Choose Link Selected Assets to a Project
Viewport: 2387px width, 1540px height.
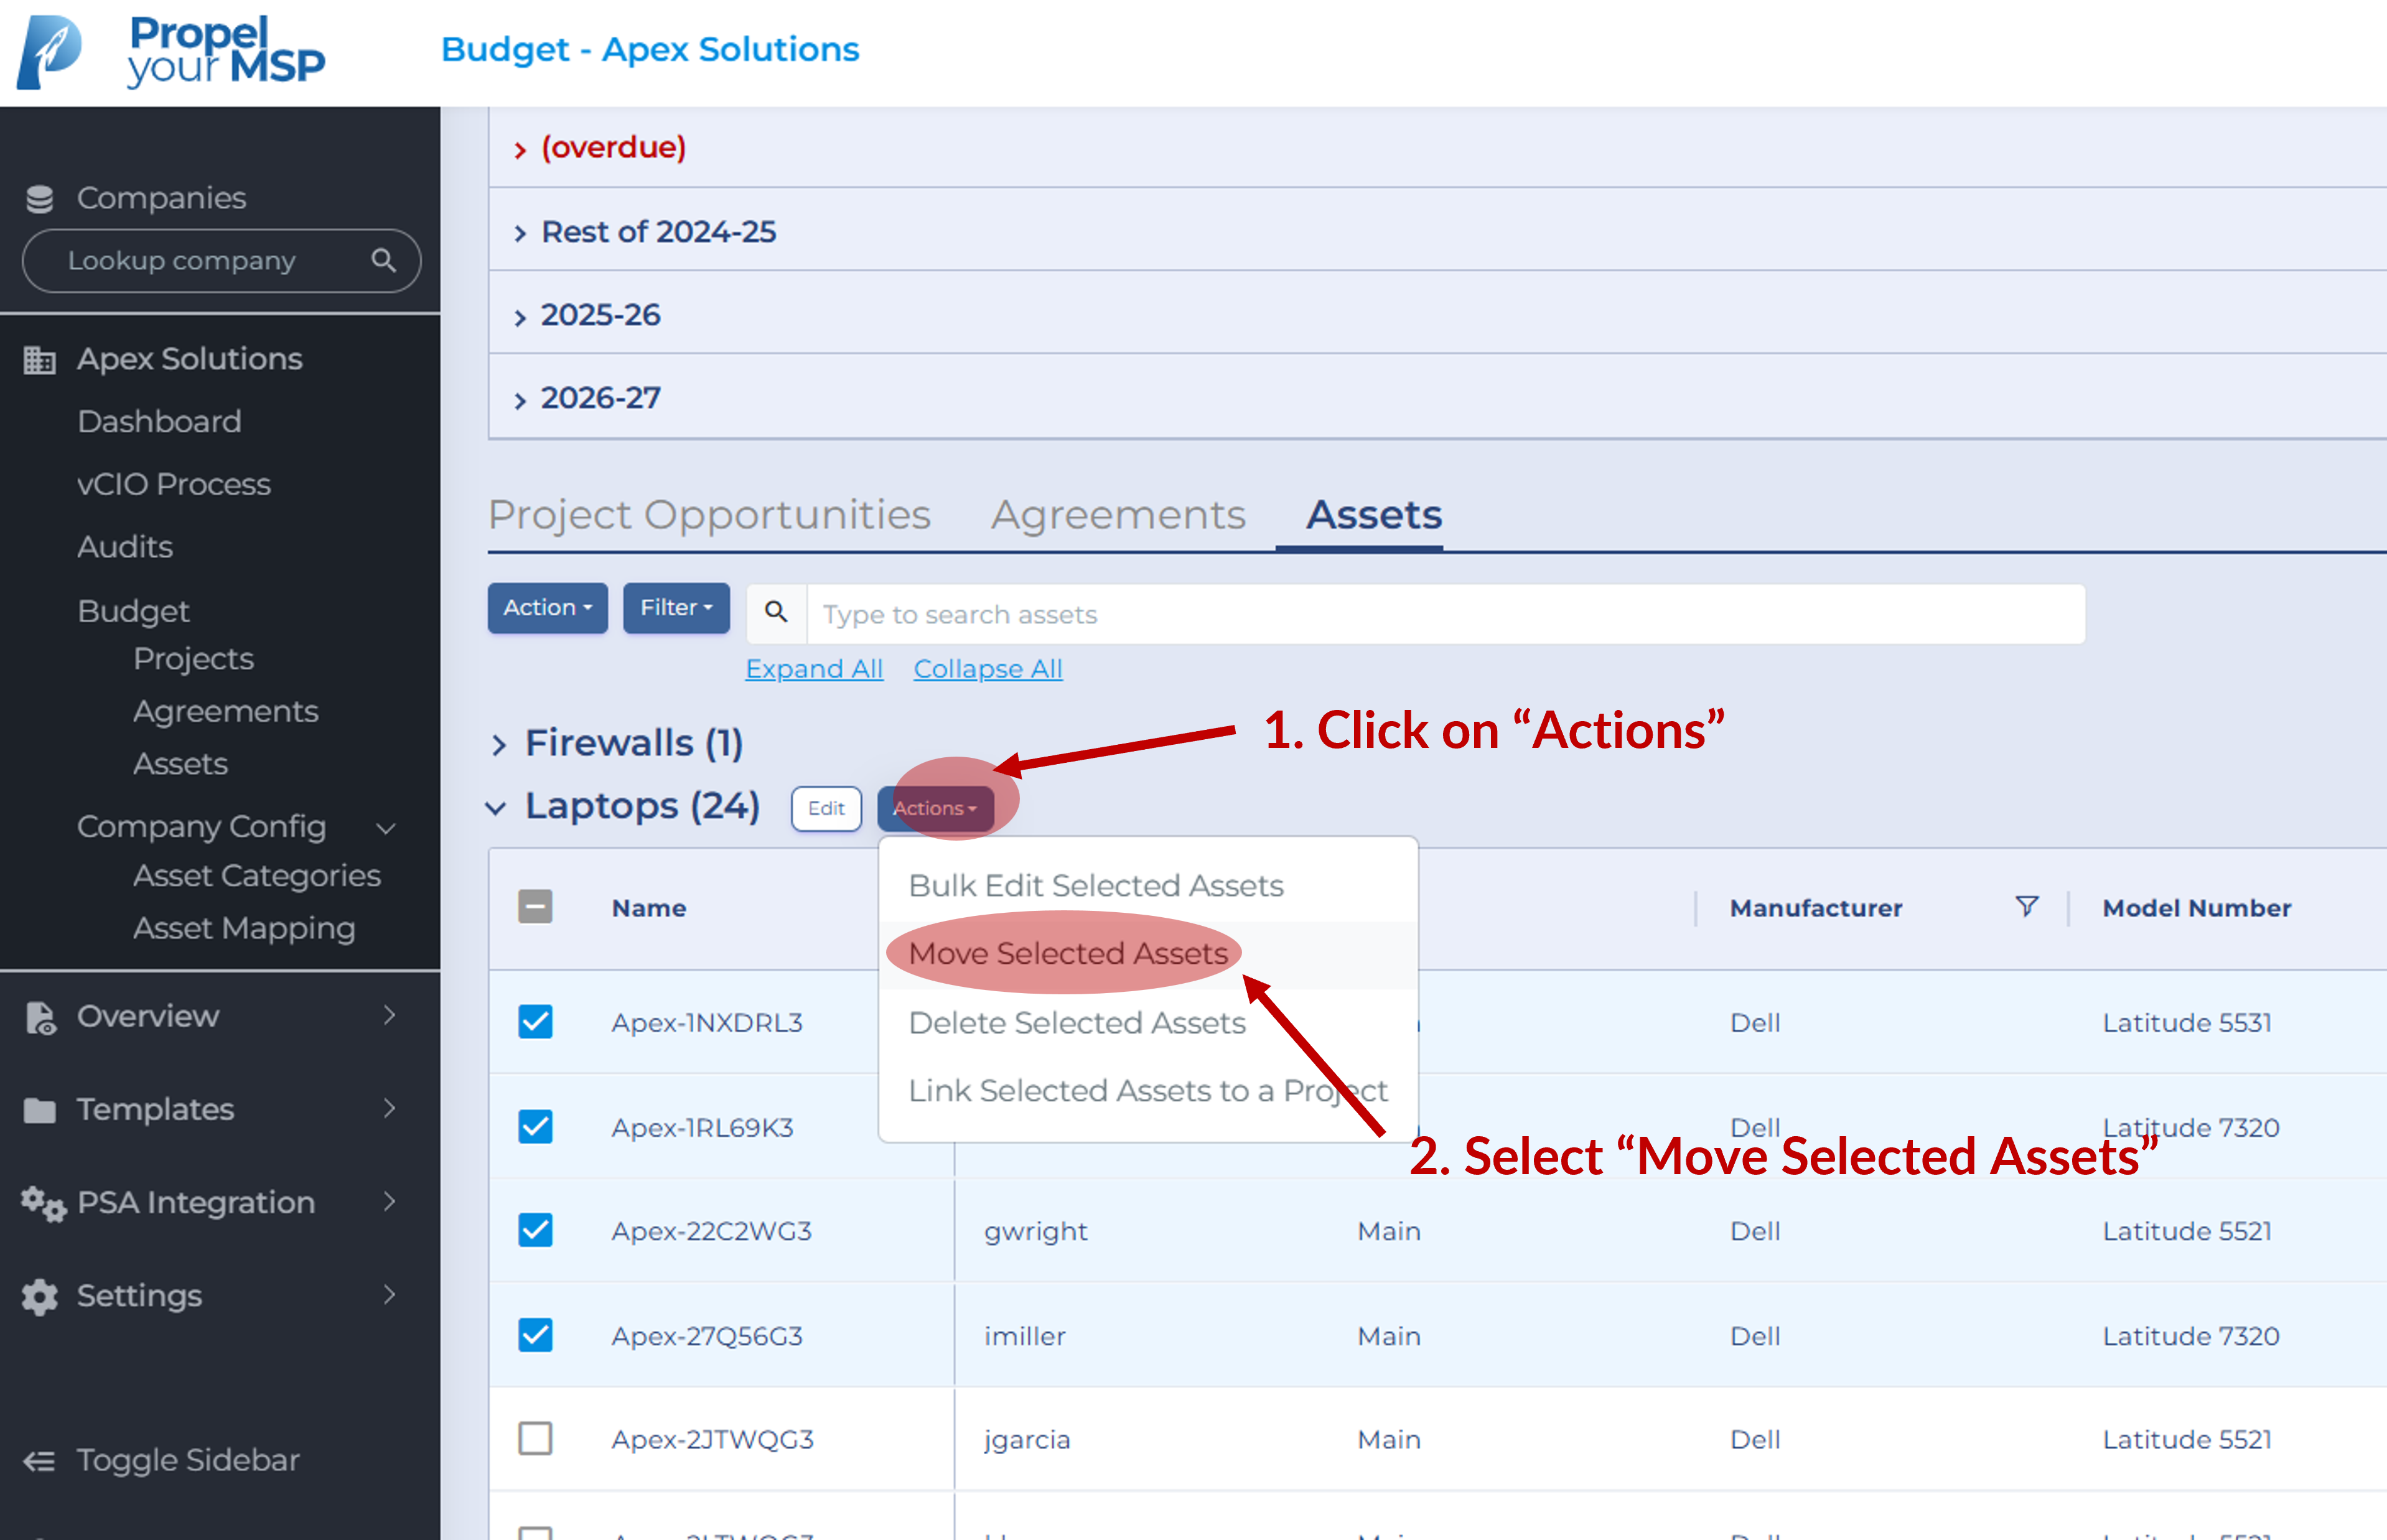coord(1148,1091)
